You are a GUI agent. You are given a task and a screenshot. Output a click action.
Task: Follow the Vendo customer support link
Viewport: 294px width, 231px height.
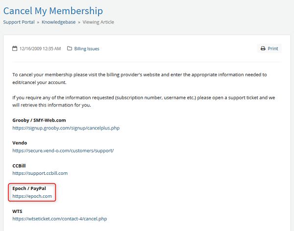click(x=63, y=150)
